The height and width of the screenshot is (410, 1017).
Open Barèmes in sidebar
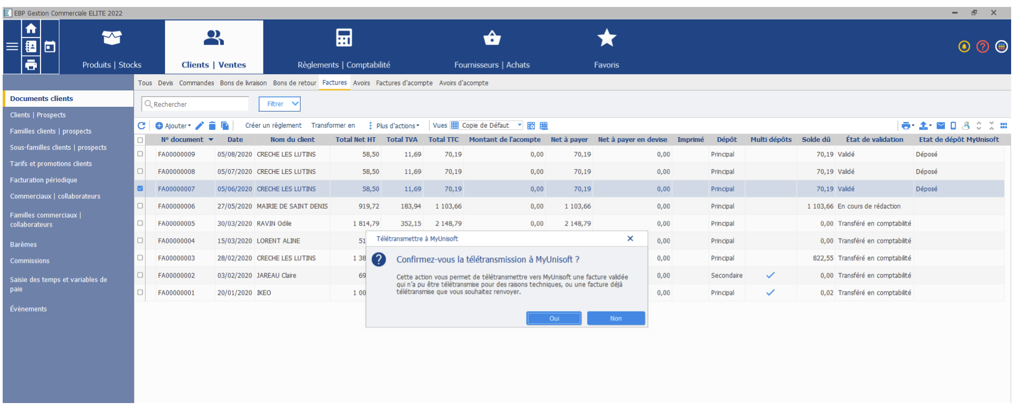tap(24, 245)
